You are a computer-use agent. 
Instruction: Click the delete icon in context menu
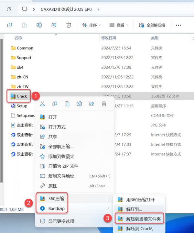104,104
